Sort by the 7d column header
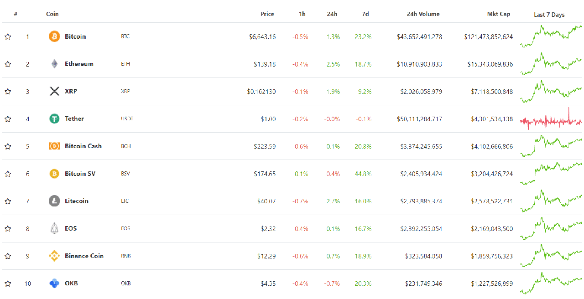Screen dimensions: 584x299 pyautogui.click(x=365, y=14)
